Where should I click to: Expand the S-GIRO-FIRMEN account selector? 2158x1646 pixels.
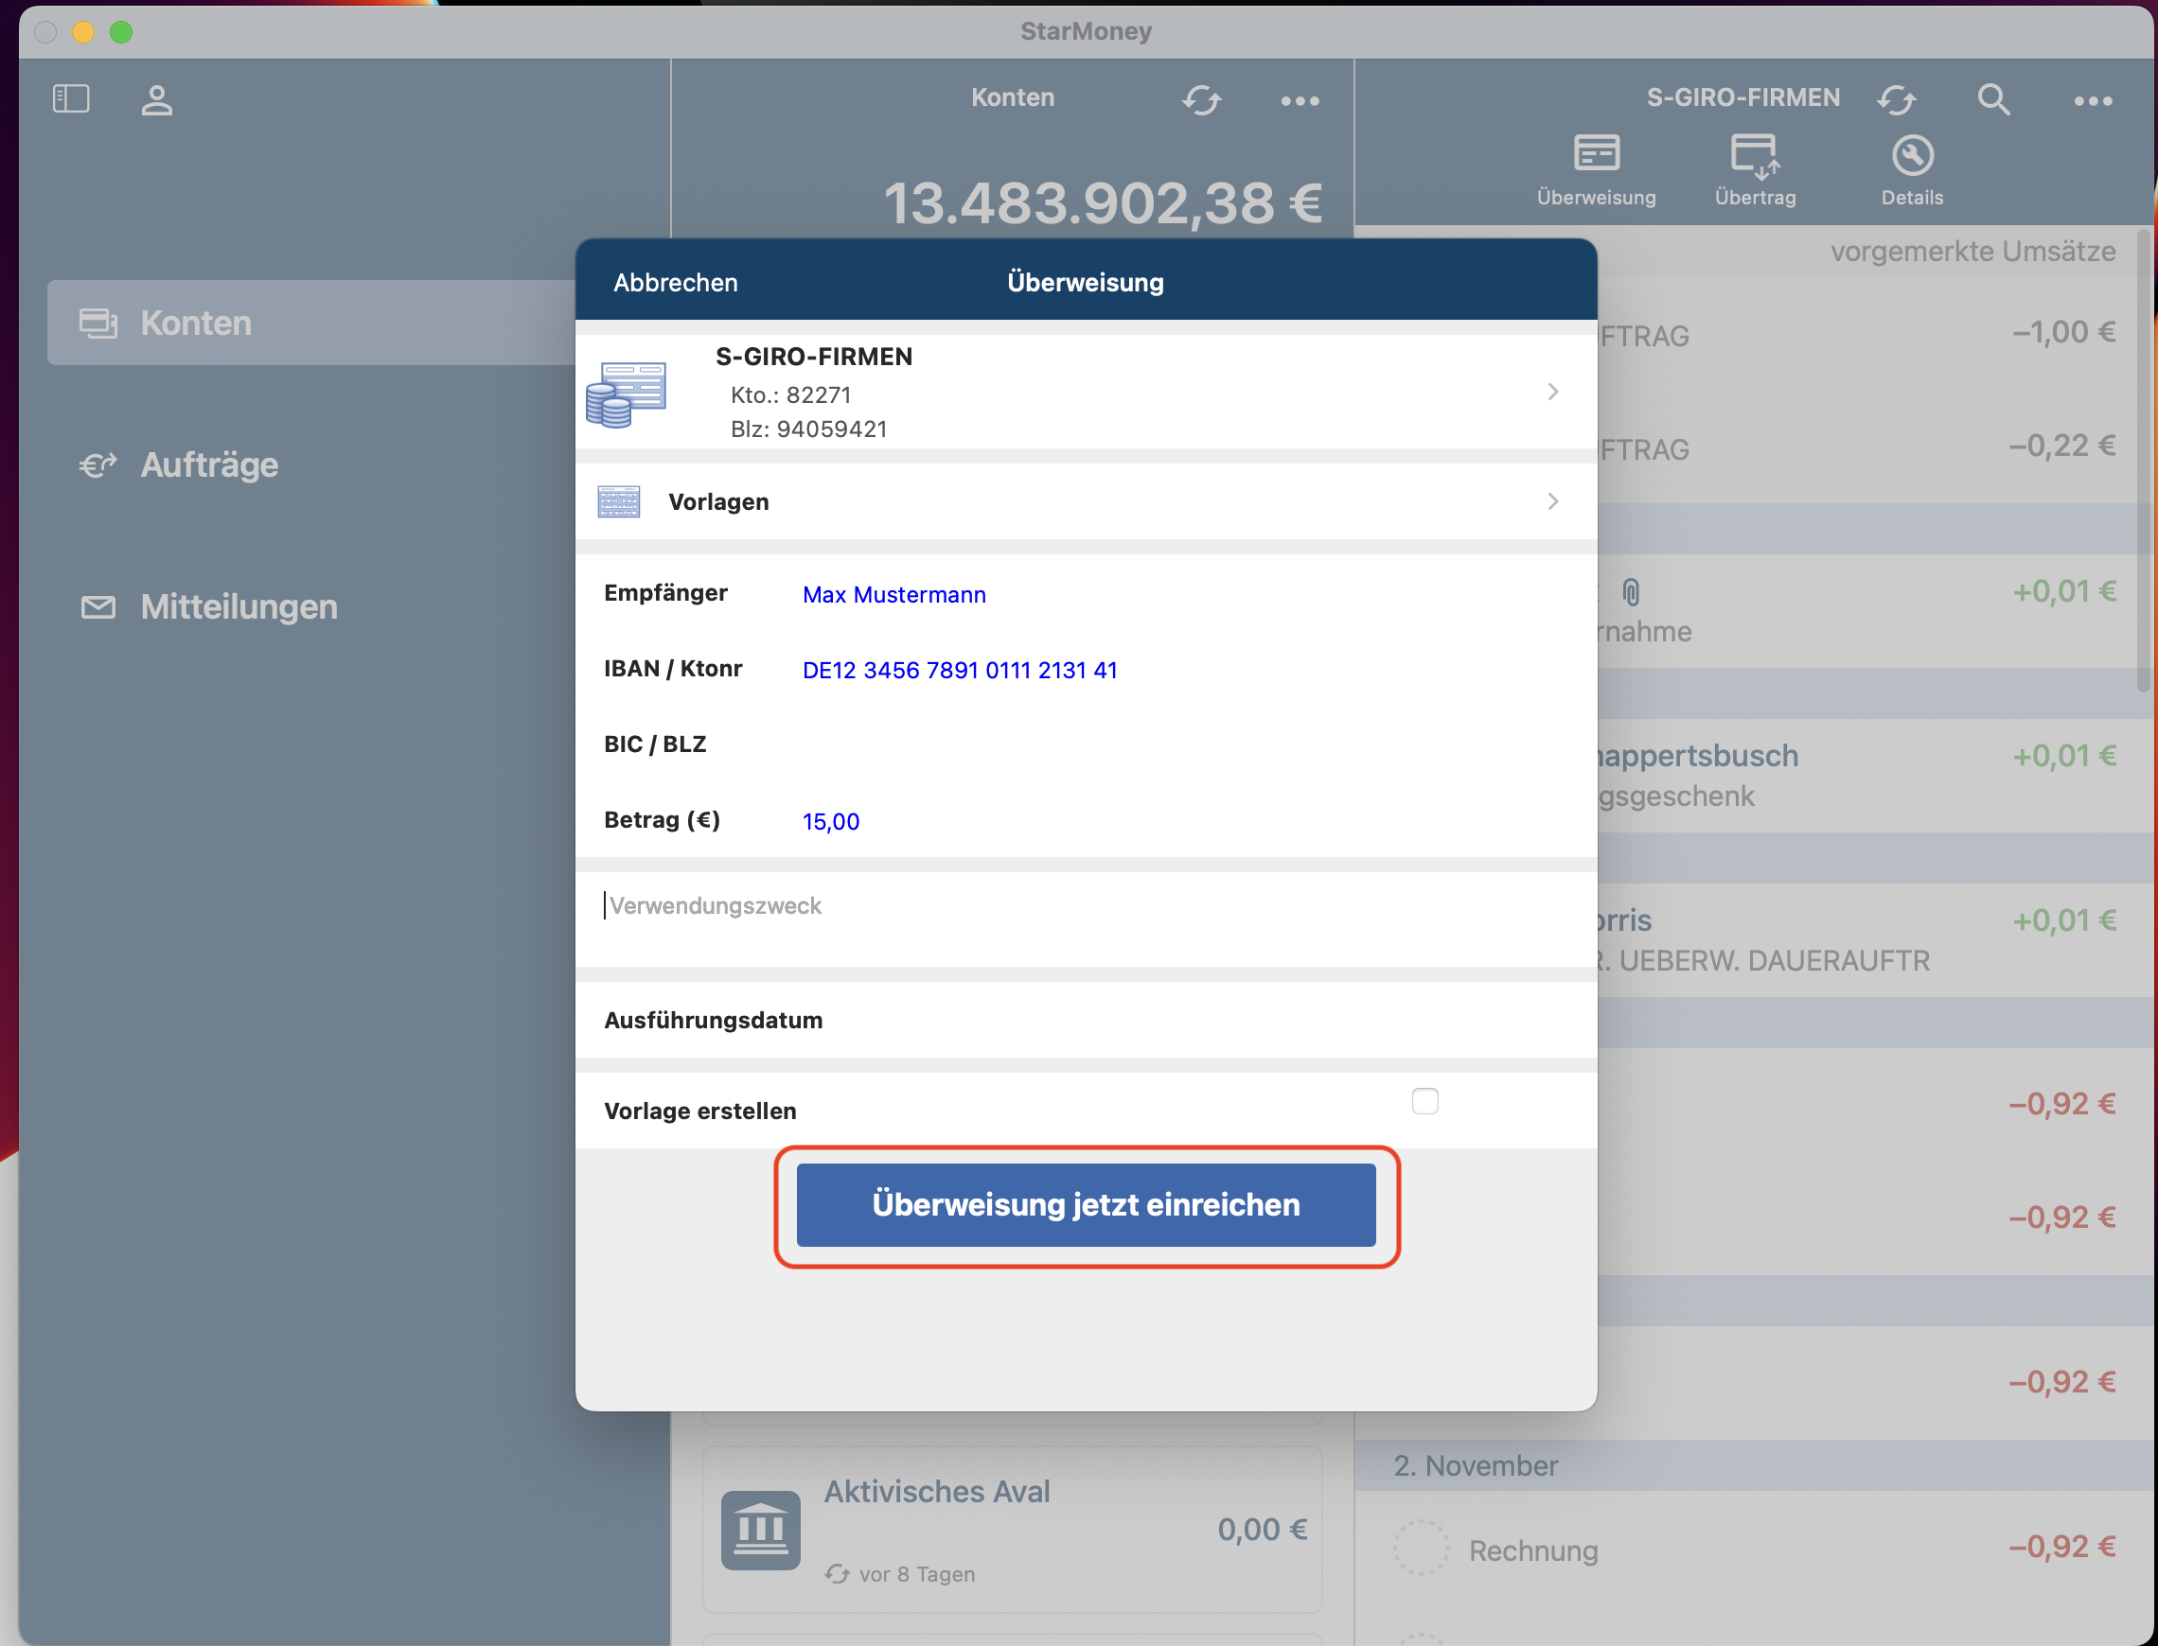1552,392
